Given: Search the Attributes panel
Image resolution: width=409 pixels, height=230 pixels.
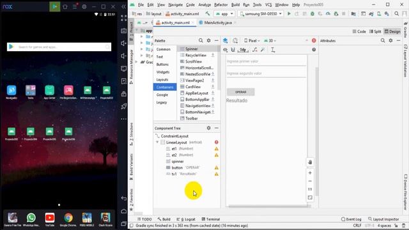Looking at the screenshot, I should click(383, 40).
